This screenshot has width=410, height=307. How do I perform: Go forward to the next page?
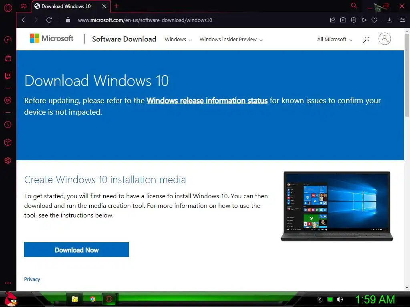[x=36, y=20]
